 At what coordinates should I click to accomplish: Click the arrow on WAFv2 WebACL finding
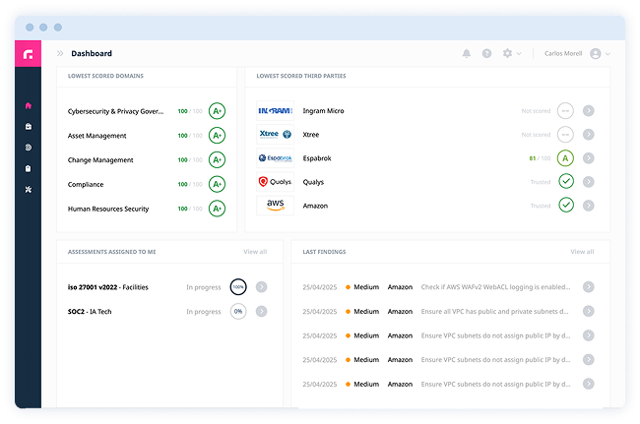coord(589,287)
